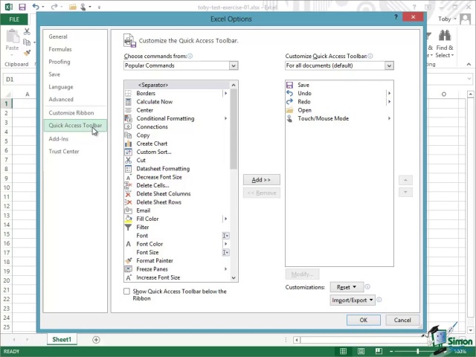Click the Delete Sheet Rows icon
The height and width of the screenshot is (357, 476).
tap(129, 202)
